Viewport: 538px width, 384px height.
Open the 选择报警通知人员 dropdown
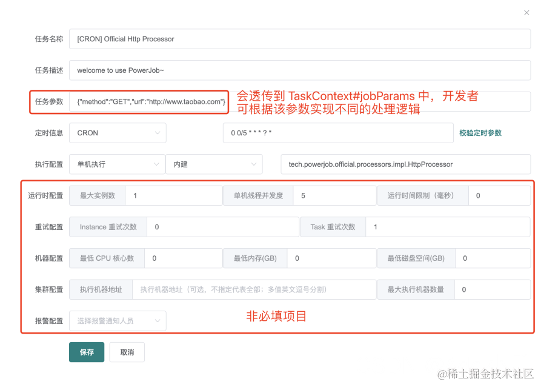[x=118, y=321]
